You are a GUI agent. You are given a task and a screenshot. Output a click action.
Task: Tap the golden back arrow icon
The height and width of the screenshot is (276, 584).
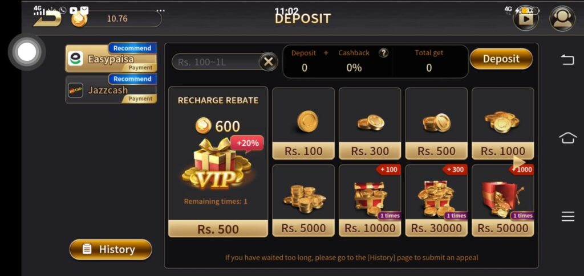click(x=47, y=19)
